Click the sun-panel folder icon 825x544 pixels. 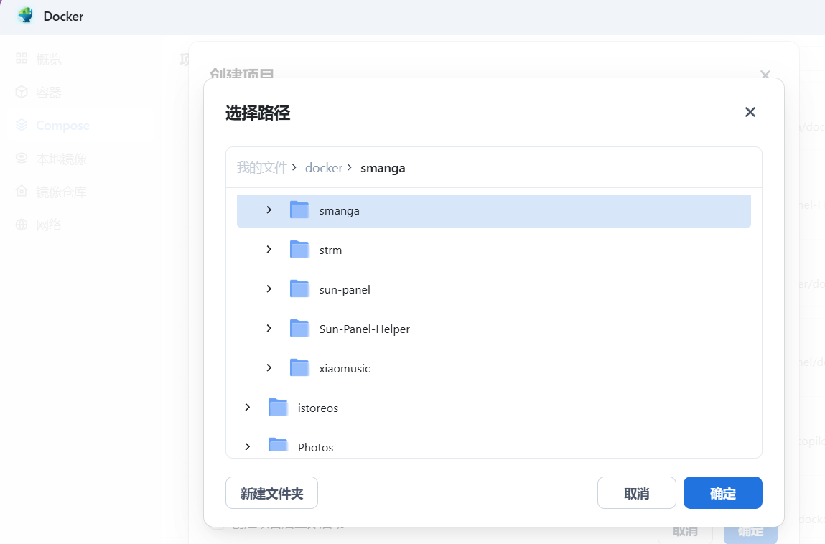point(299,289)
